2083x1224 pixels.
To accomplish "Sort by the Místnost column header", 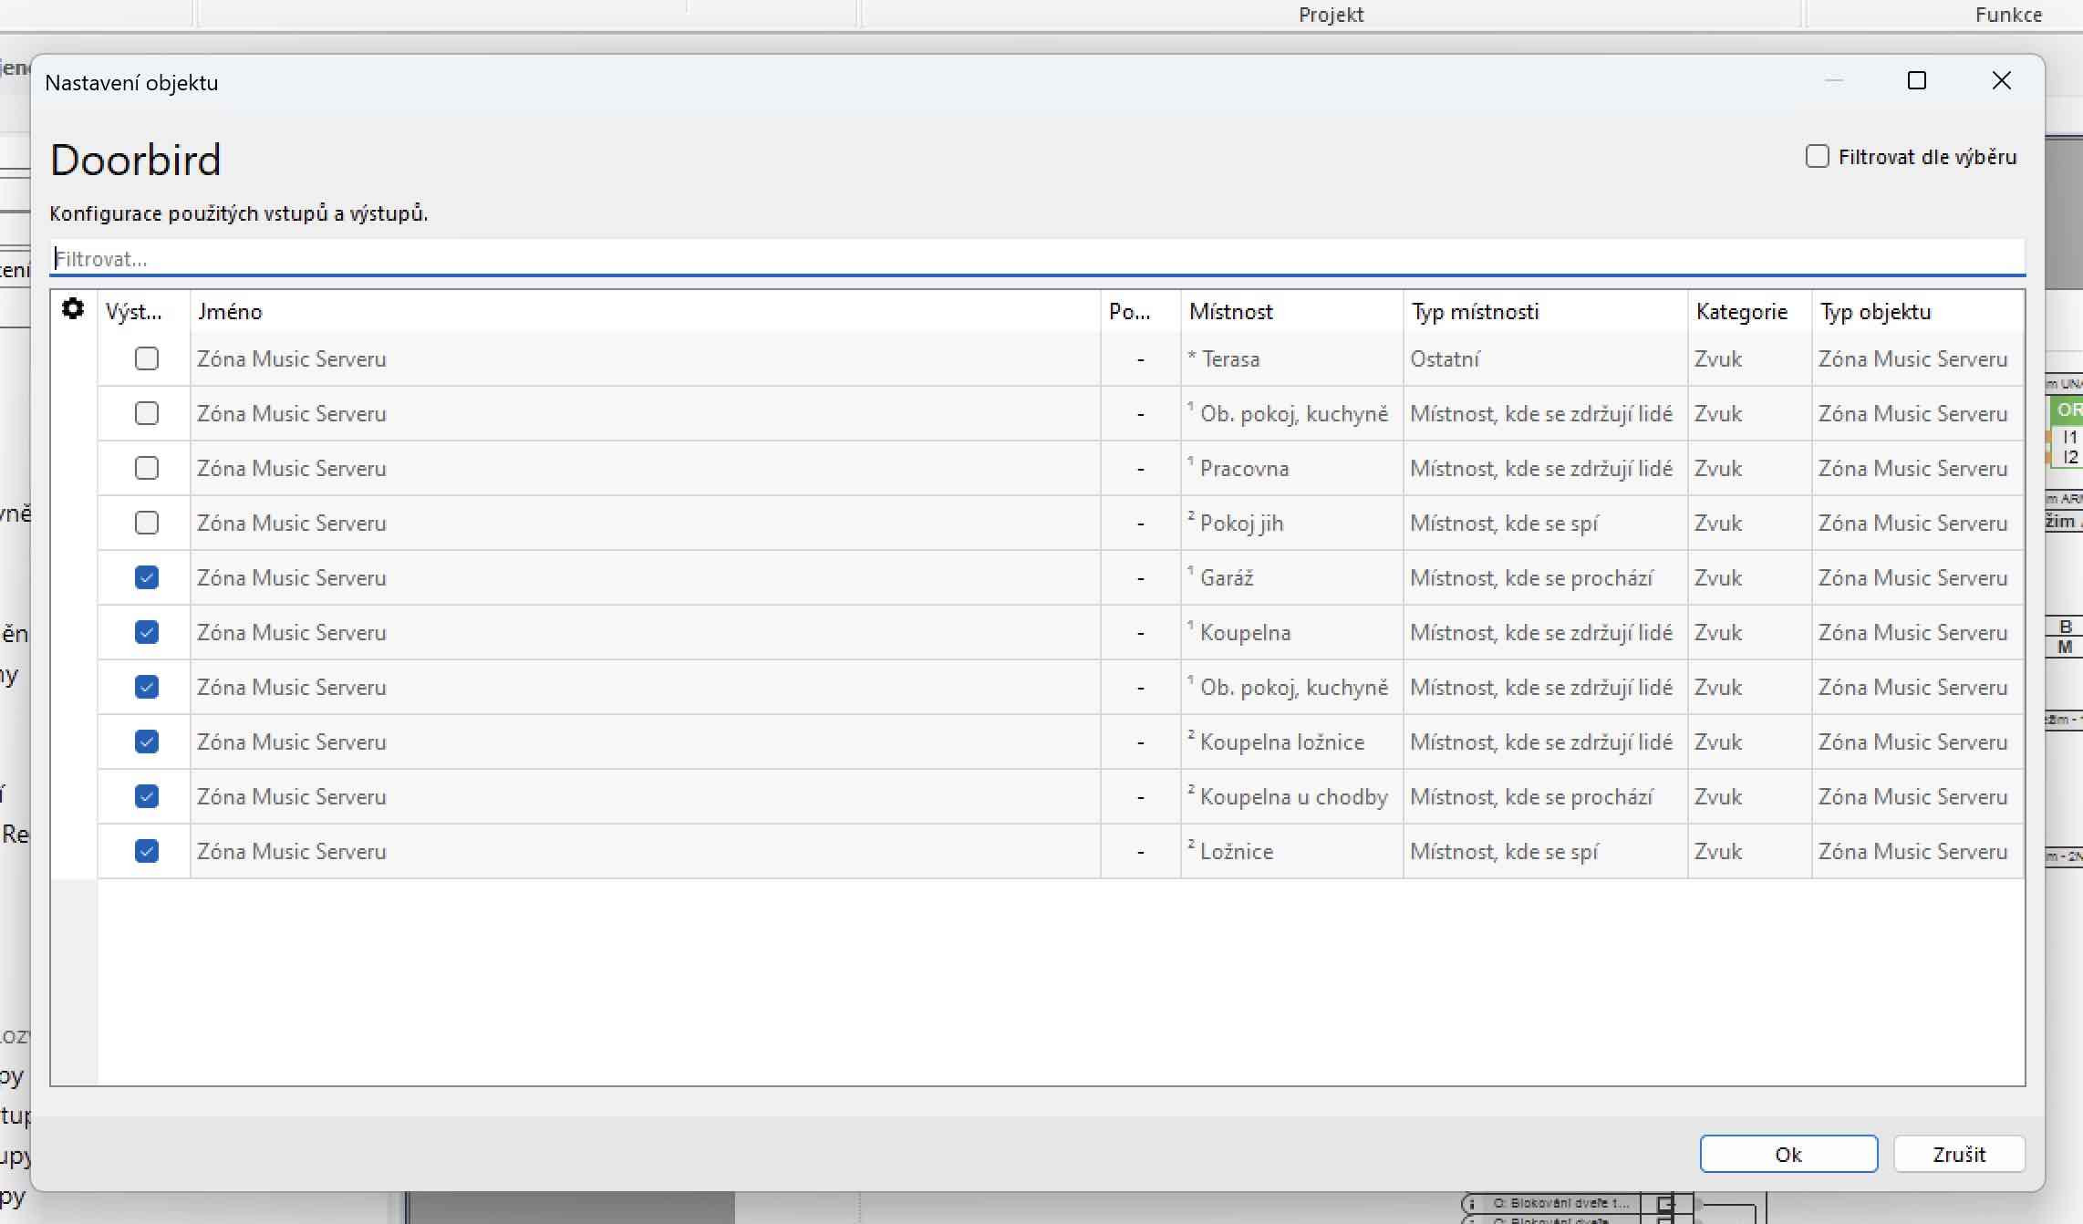I will pos(1230,312).
